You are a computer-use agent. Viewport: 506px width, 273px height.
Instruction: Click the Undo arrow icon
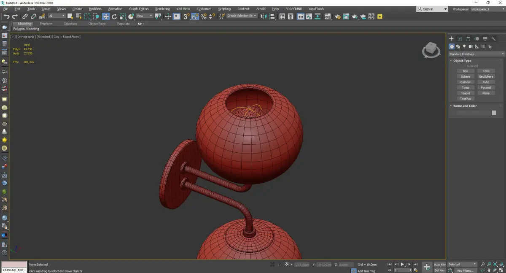click(x=6, y=16)
